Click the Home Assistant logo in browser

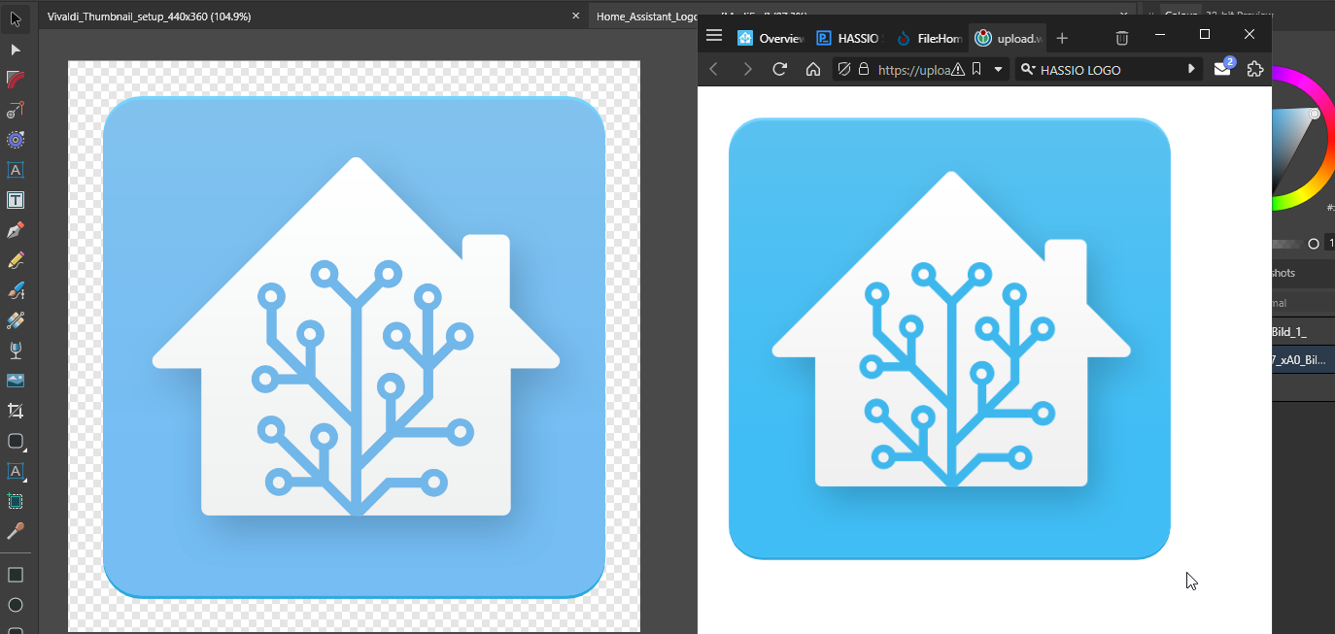[949, 339]
